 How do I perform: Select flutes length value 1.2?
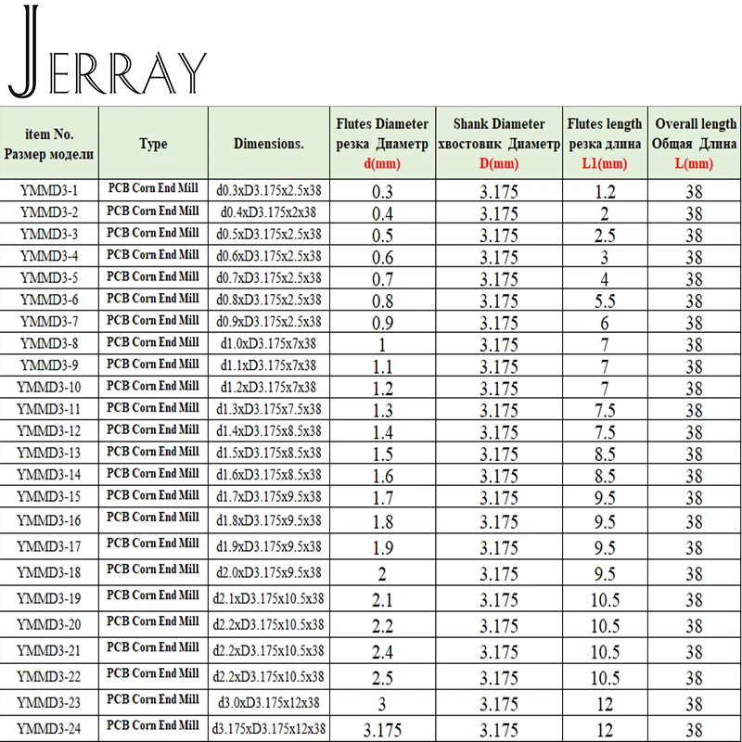pyautogui.click(x=605, y=192)
